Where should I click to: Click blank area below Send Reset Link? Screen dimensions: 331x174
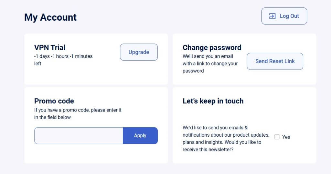click(275, 77)
